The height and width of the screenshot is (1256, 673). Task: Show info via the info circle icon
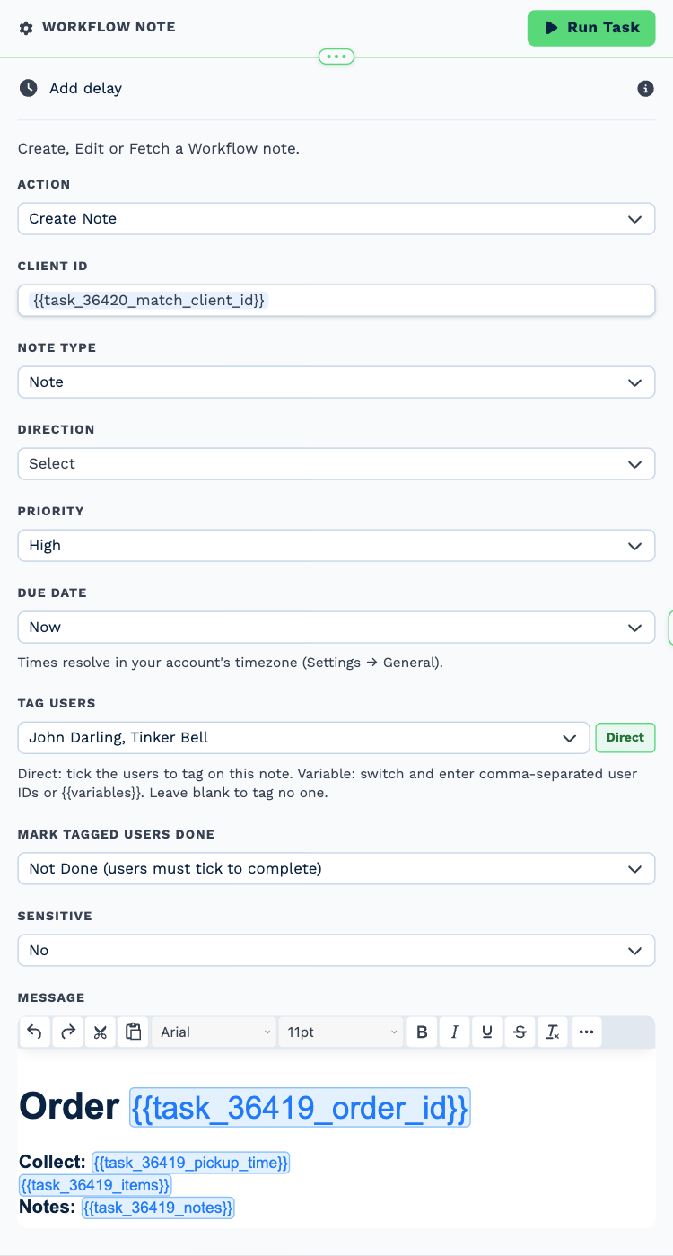click(645, 88)
